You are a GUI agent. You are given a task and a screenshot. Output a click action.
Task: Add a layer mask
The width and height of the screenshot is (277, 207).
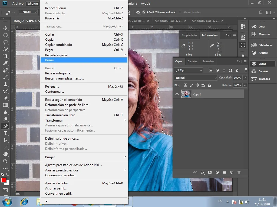210,172
